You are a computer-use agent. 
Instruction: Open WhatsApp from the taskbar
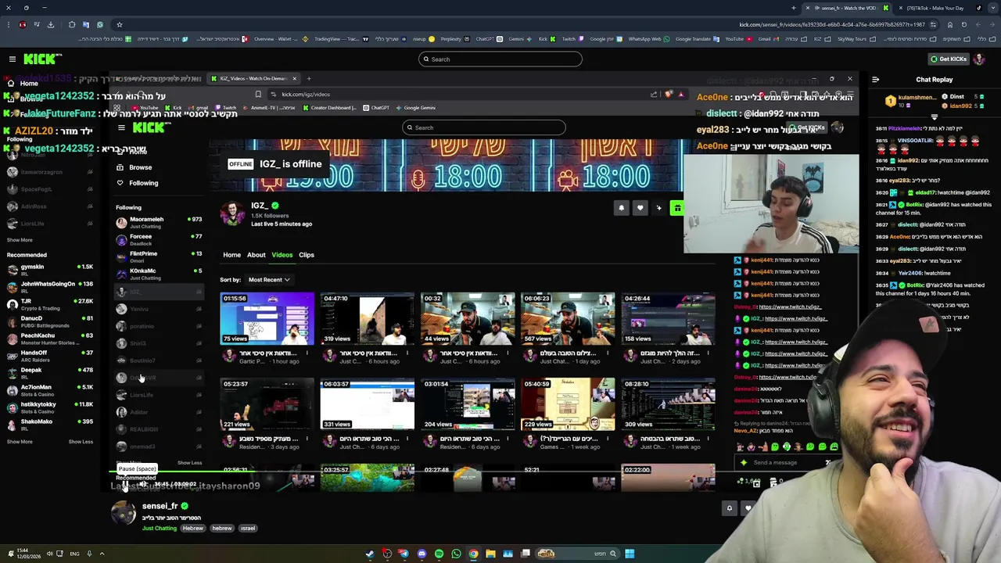tap(456, 554)
